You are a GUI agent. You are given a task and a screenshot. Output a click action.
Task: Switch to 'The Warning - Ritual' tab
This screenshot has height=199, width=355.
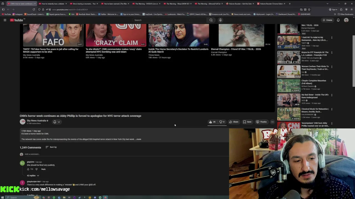177,4
